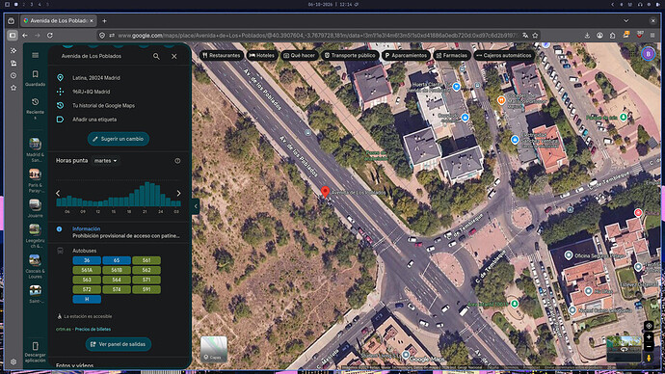Viewport: 665px width, 374px height.
Task: Select bus line 574
Action: (x=117, y=289)
